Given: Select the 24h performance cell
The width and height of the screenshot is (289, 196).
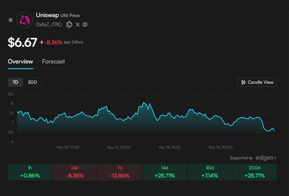Looking at the screenshot, I should point(74,171).
